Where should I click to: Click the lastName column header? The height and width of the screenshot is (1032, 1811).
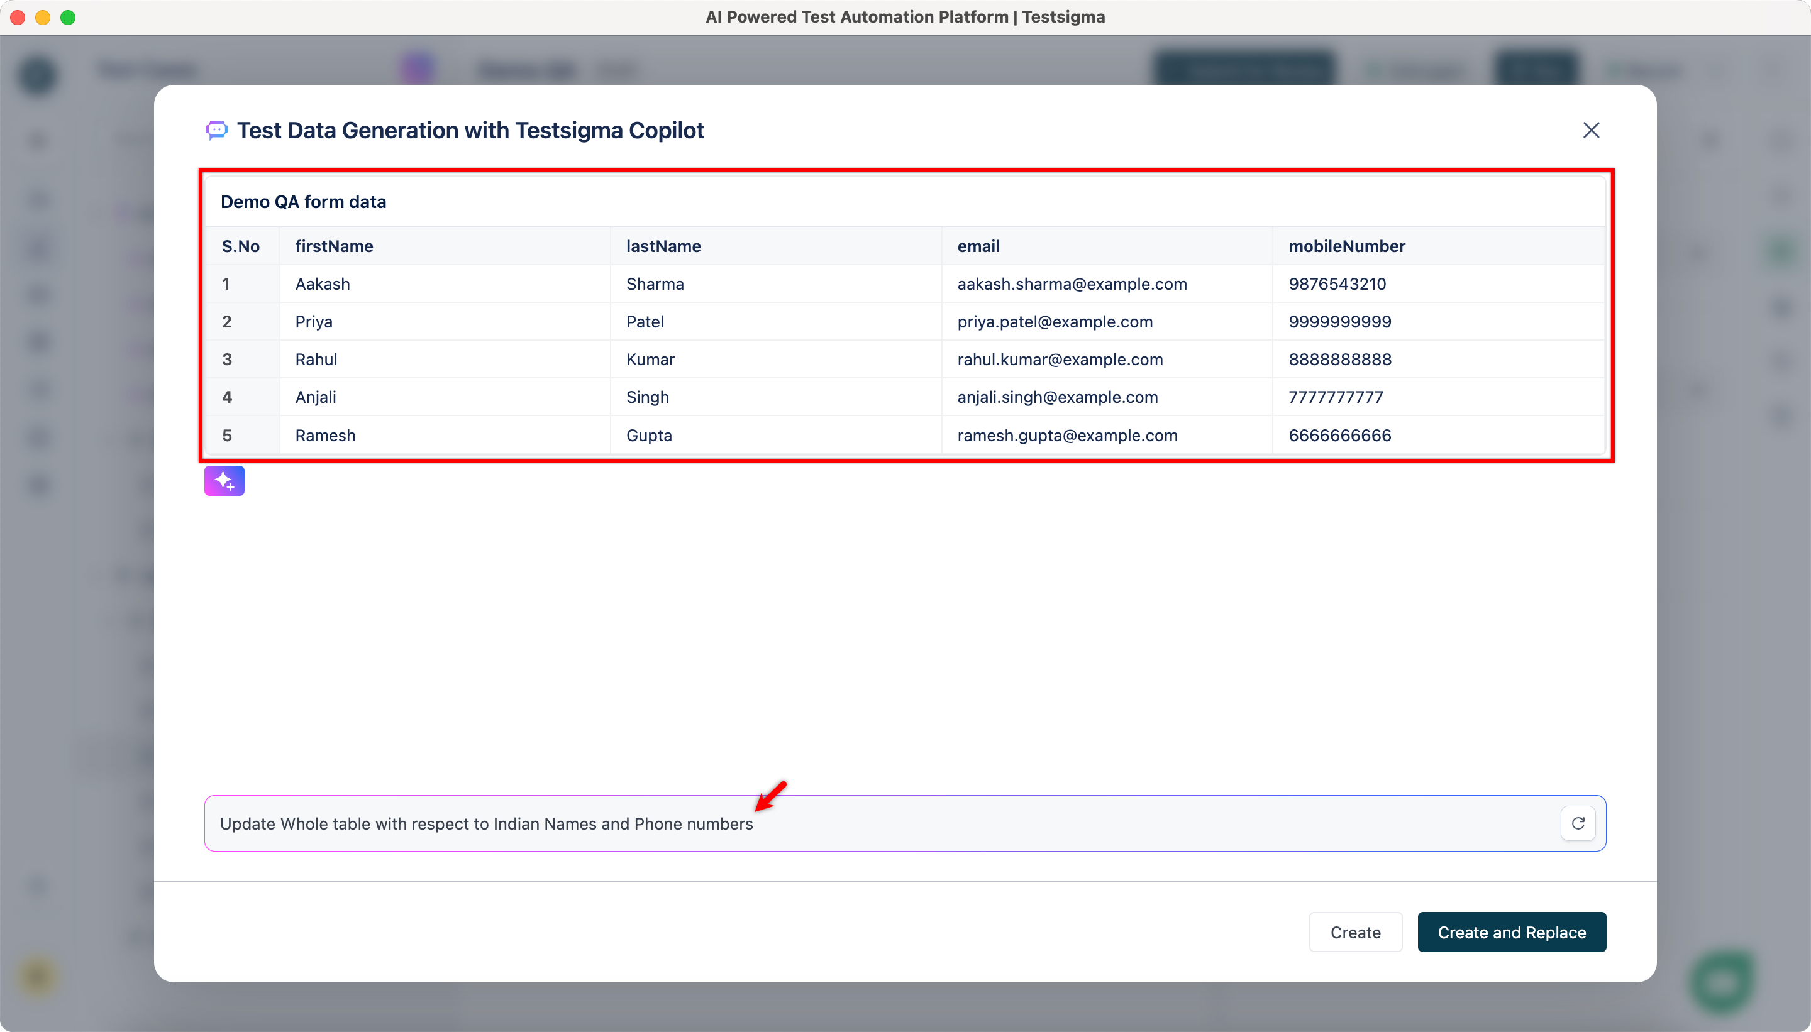pyautogui.click(x=663, y=246)
